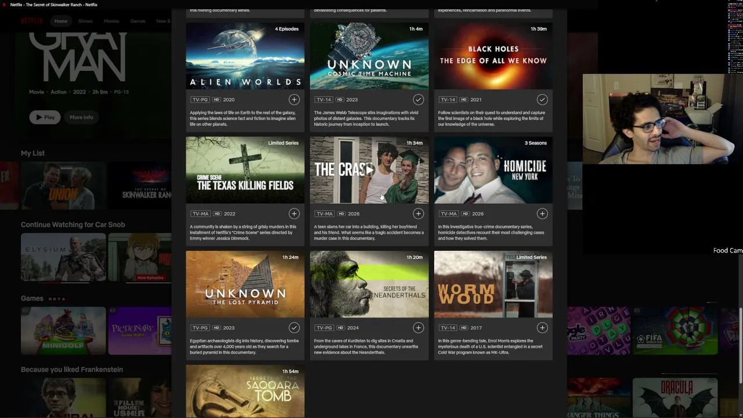This screenshot has width=743, height=418.
Task: Click the Netflix logo in the header
Action: coord(32,21)
